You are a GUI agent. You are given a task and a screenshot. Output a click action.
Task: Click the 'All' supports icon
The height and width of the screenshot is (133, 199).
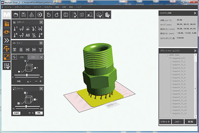coord(28,35)
